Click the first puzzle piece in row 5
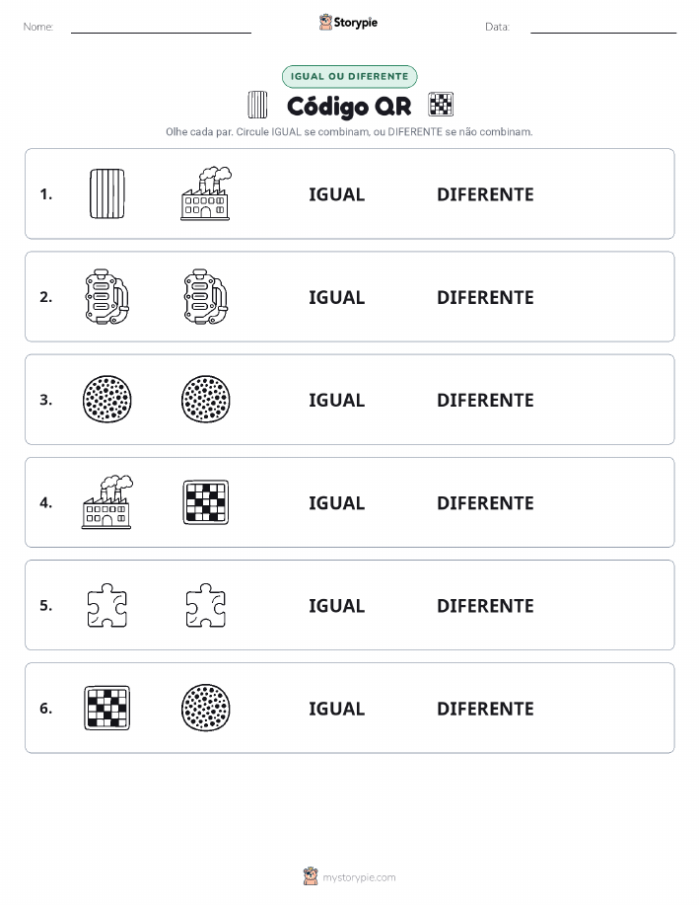This screenshot has width=699, height=905. 107,605
